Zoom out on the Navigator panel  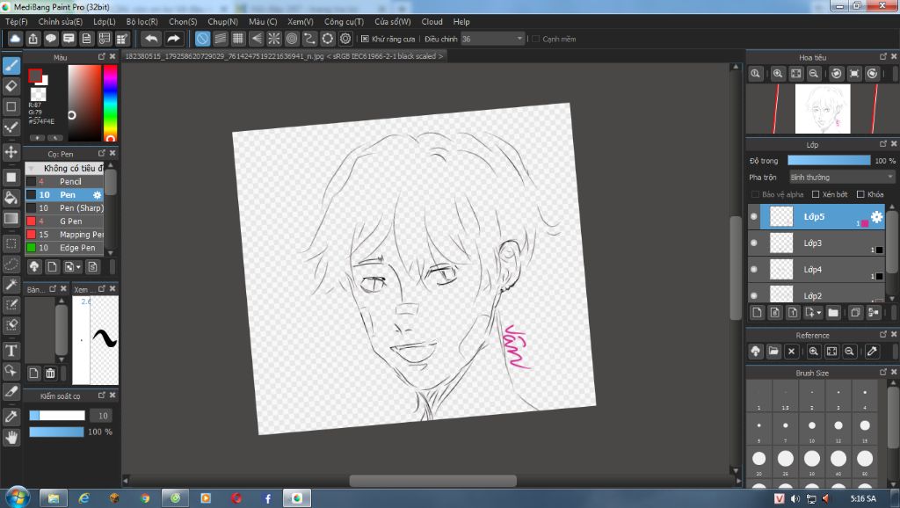click(x=814, y=74)
